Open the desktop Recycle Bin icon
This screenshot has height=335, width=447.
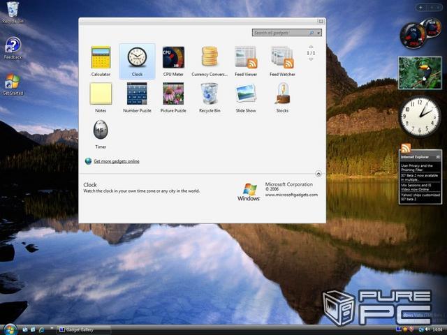(x=13, y=13)
